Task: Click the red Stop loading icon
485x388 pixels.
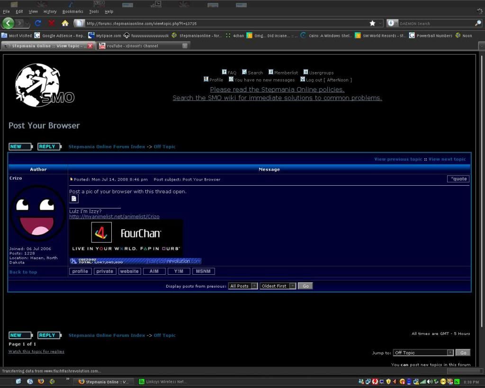Action: click(x=51, y=23)
